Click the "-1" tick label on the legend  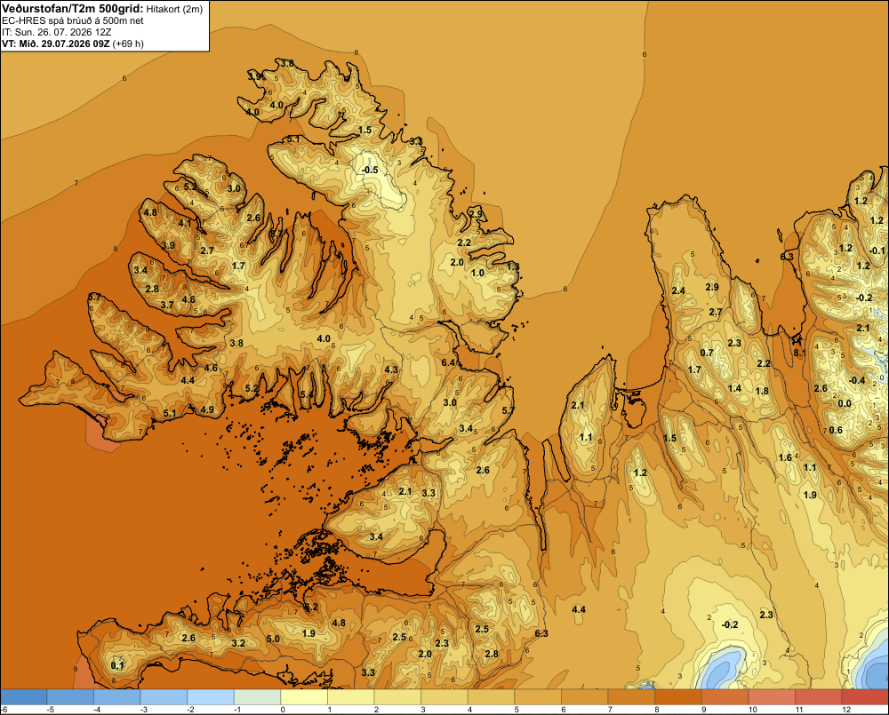pyautogui.click(x=237, y=710)
